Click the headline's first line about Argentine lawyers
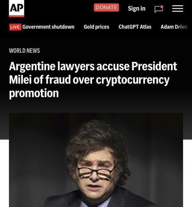This screenshot has width=192, height=207. click(93, 67)
